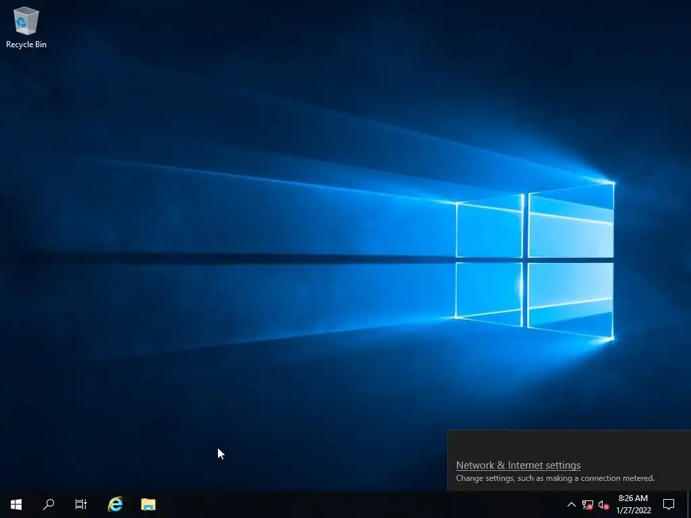Open the Recycle Bin desktop icon
Screen dimensions: 691x518
(x=26, y=27)
